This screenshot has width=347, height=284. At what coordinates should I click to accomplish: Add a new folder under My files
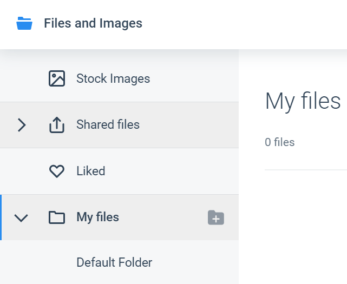(x=216, y=217)
